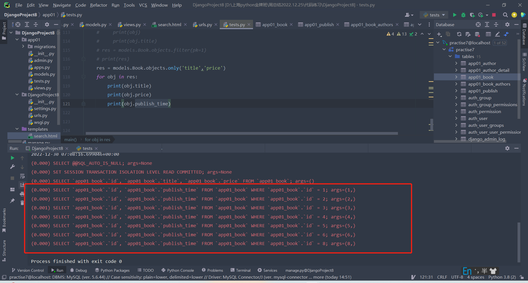Open the user account dropdown in the toolbar
The width and height of the screenshot is (528, 283).
click(x=409, y=15)
